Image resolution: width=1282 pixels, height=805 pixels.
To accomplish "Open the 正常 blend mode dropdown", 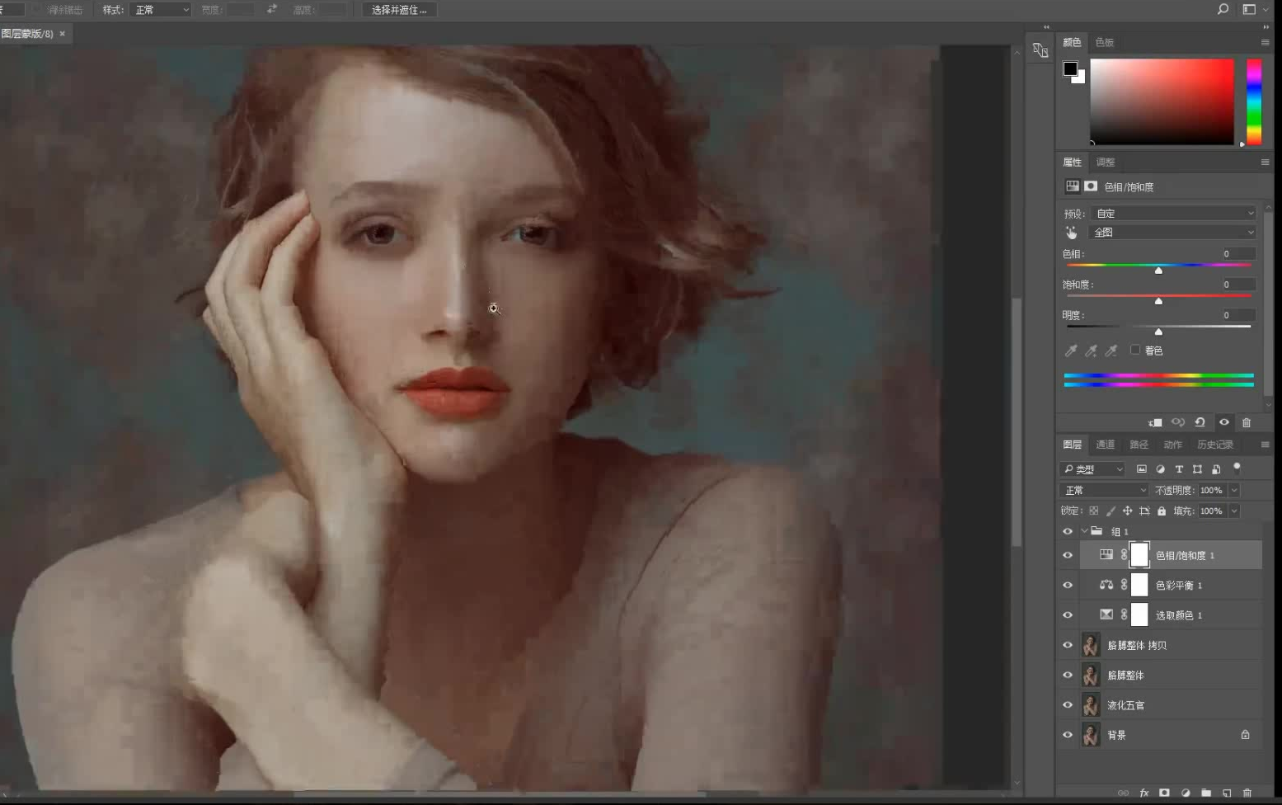I will point(1104,490).
